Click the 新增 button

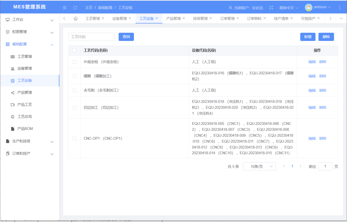tap(308, 37)
